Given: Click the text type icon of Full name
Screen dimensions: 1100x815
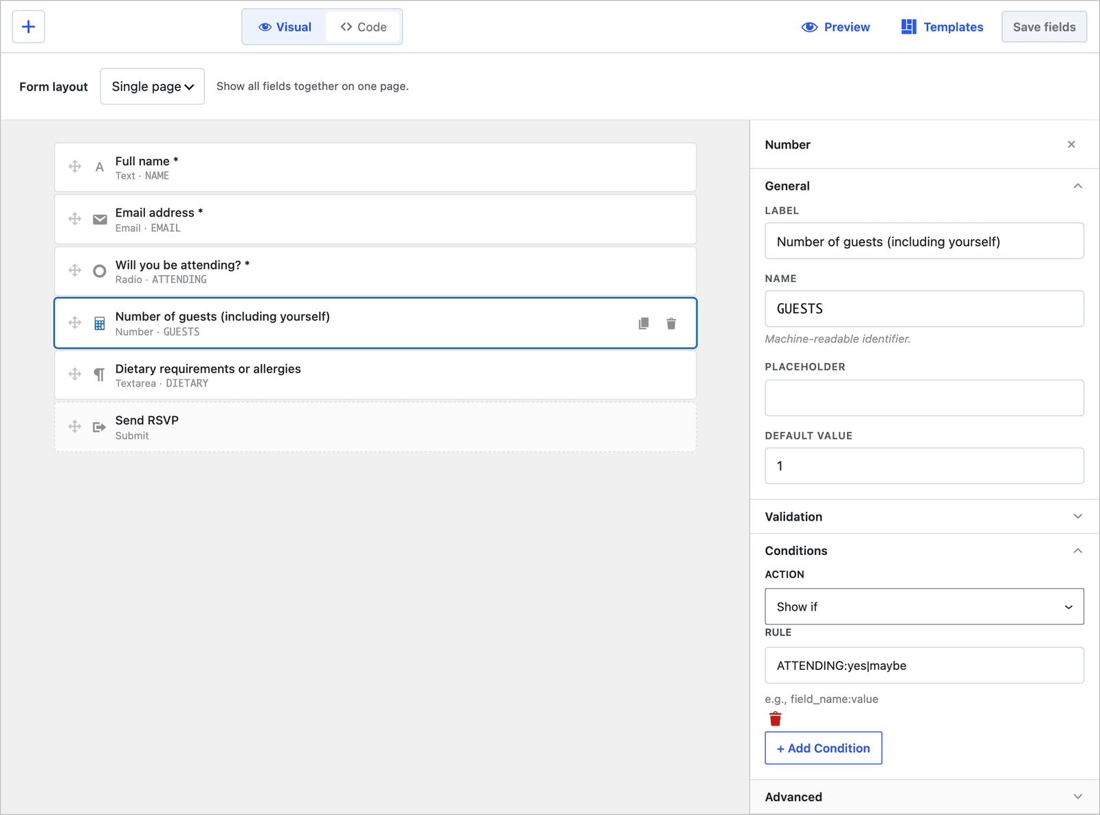Looking at the screenshot, I should (x=100, y=167).
